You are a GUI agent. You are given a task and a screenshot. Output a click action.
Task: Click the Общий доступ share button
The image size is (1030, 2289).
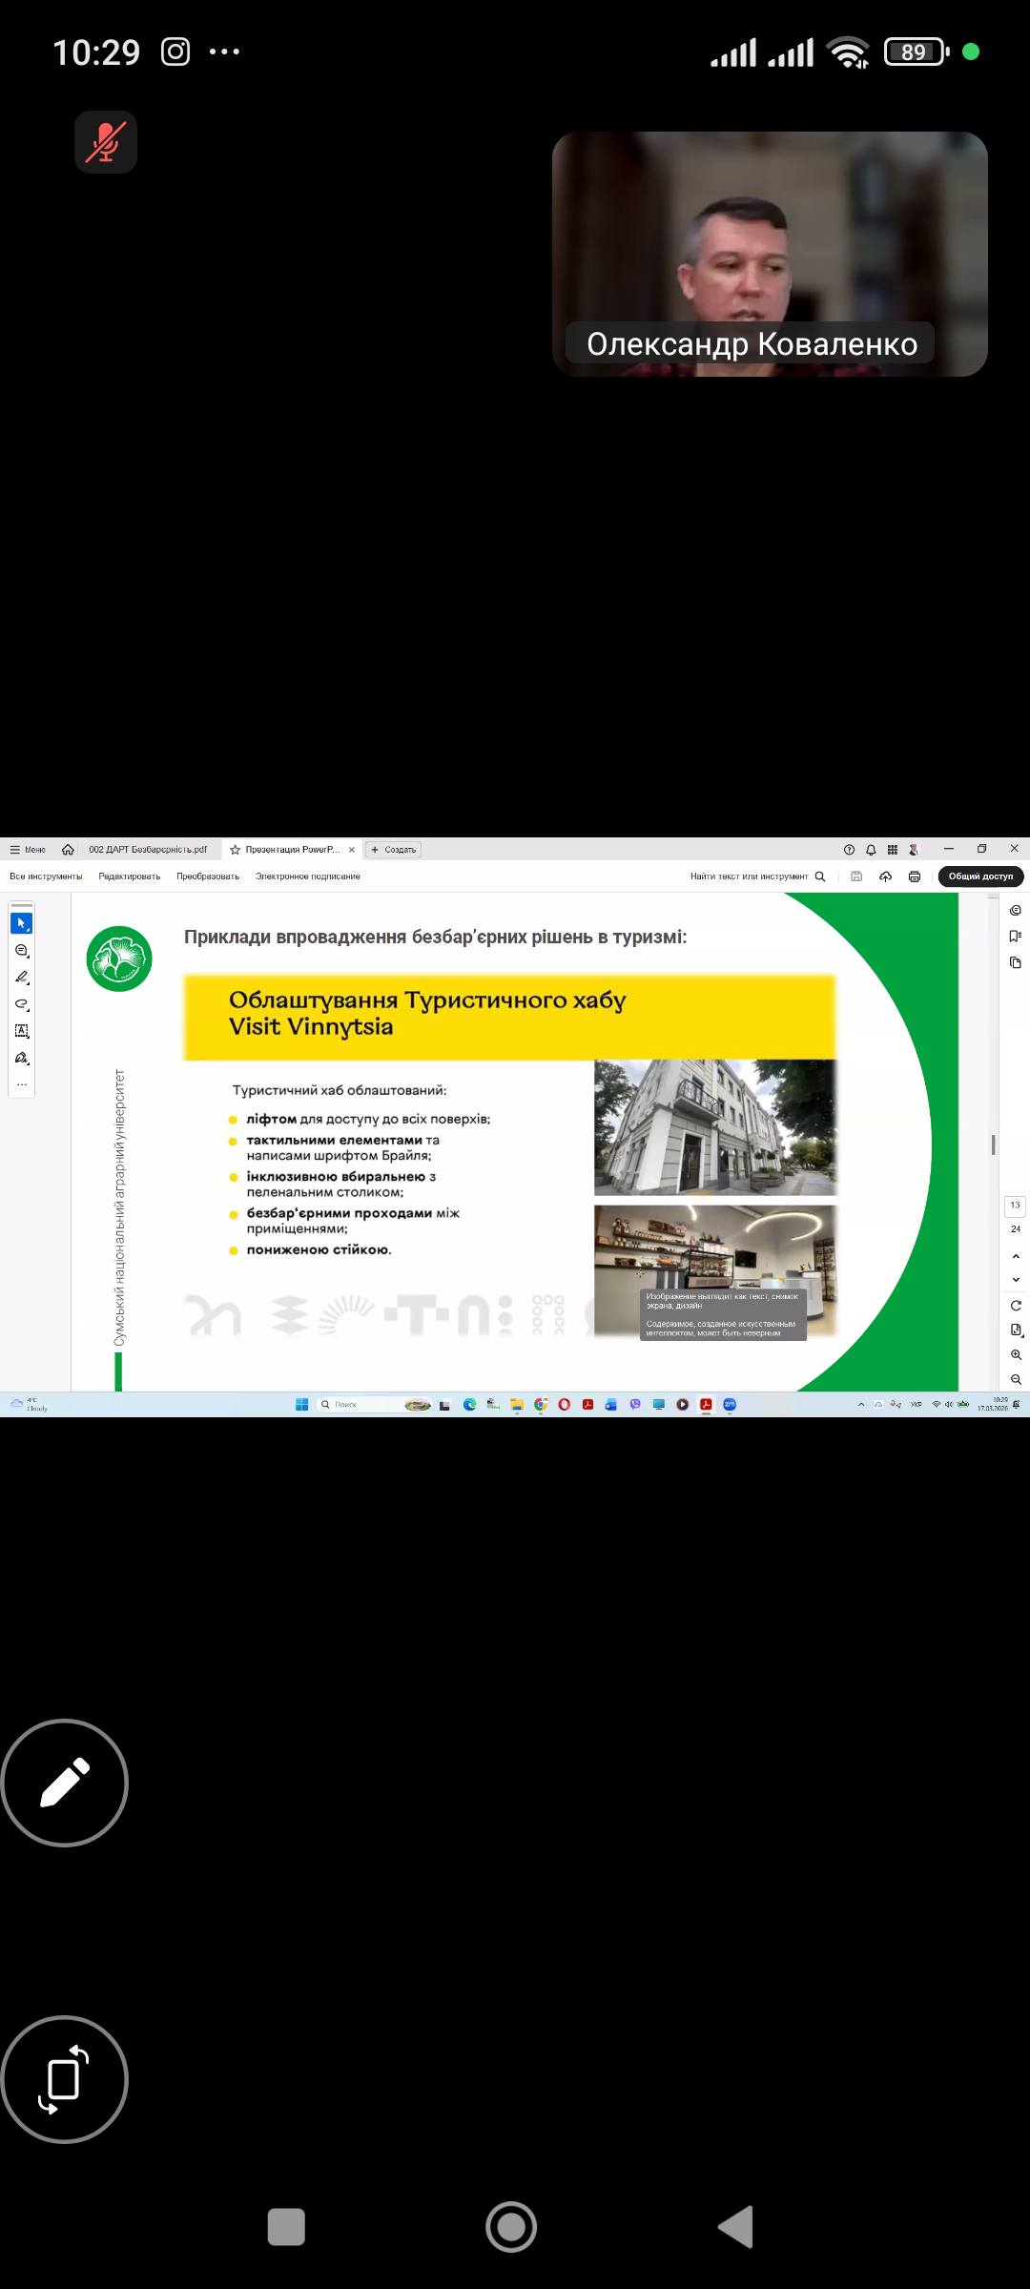(979, 876)
